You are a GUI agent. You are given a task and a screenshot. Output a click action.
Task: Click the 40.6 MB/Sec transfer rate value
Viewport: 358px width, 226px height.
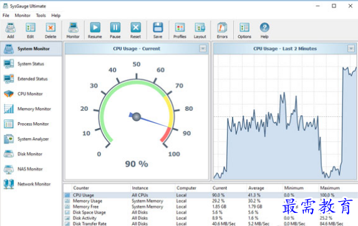tap(224, 224)
